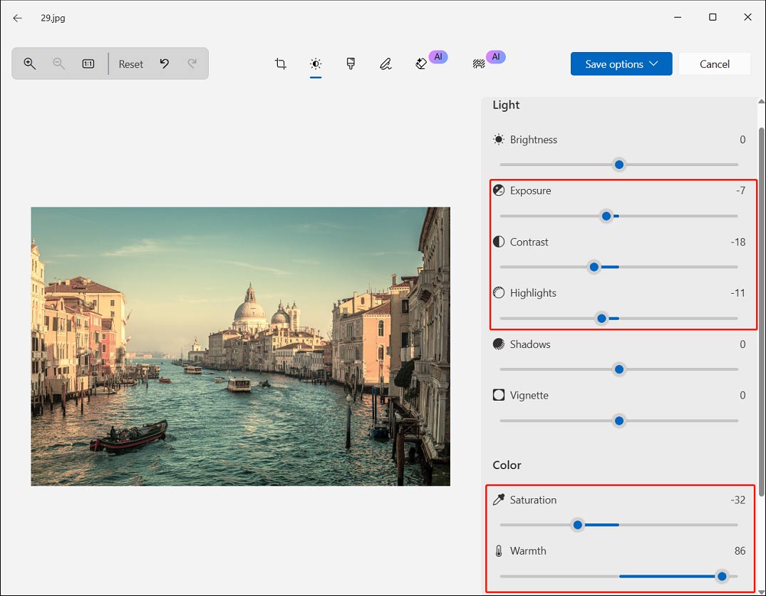
Task: Expand the Save options dropdown
Action: pos(621,63)
